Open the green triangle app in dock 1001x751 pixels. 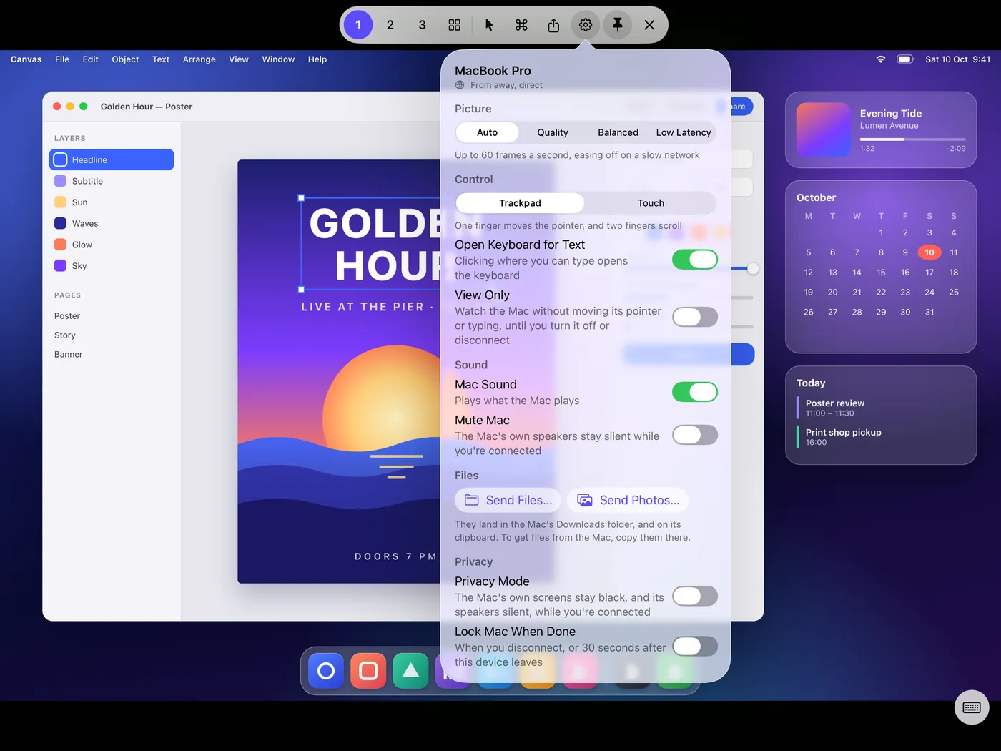click(410, 671)
